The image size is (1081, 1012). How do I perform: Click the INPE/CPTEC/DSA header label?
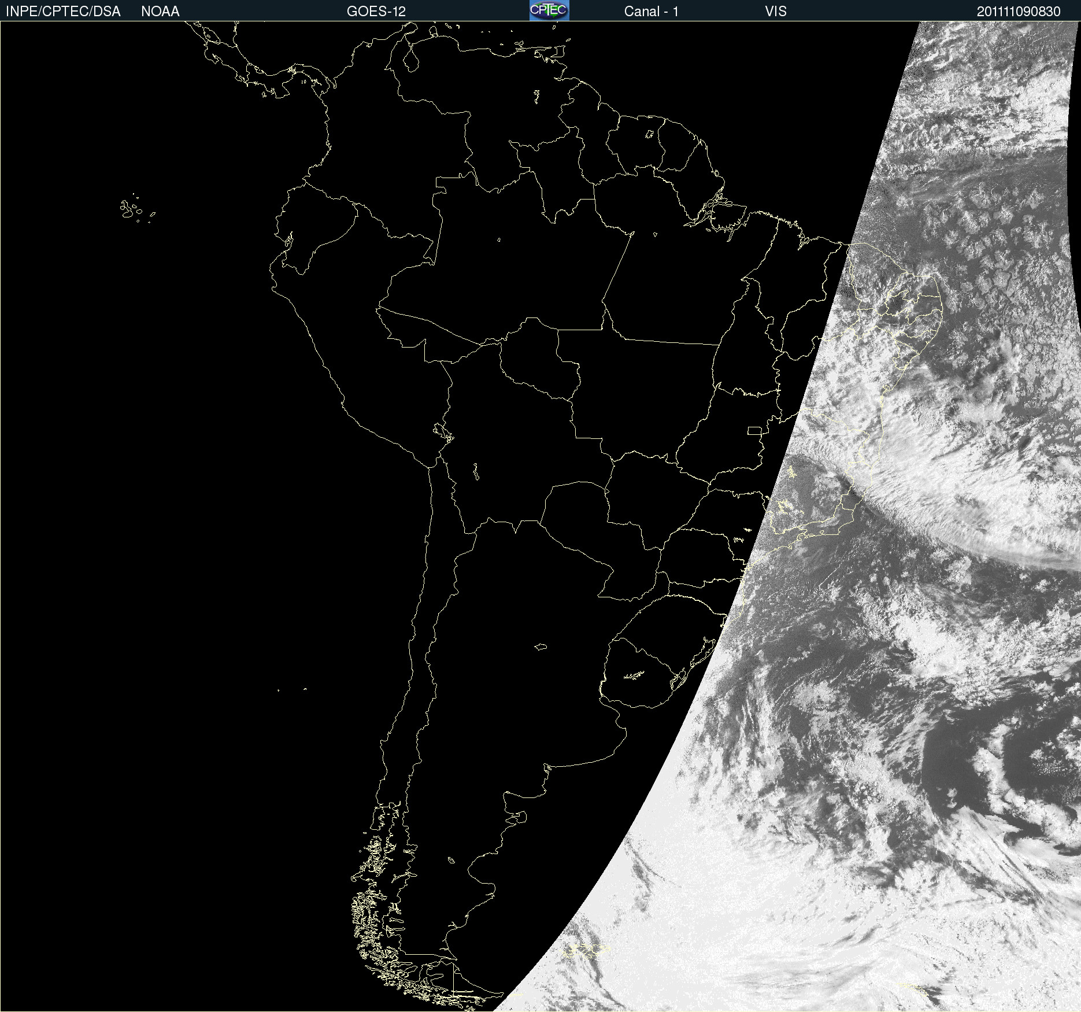(63, 12)
